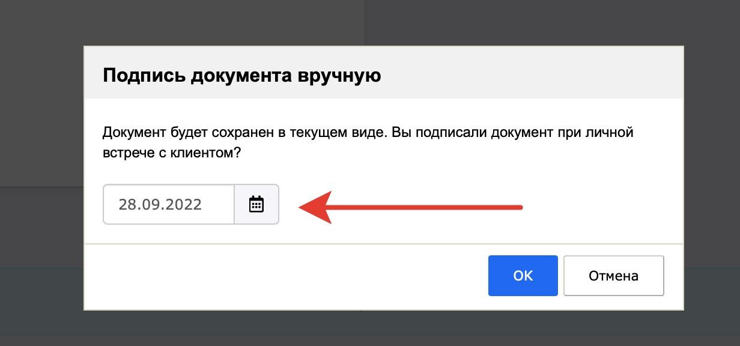The width and height of the screenshot is (740, 346).
Task: Click the blue OK button
Action: pos(523,276)
